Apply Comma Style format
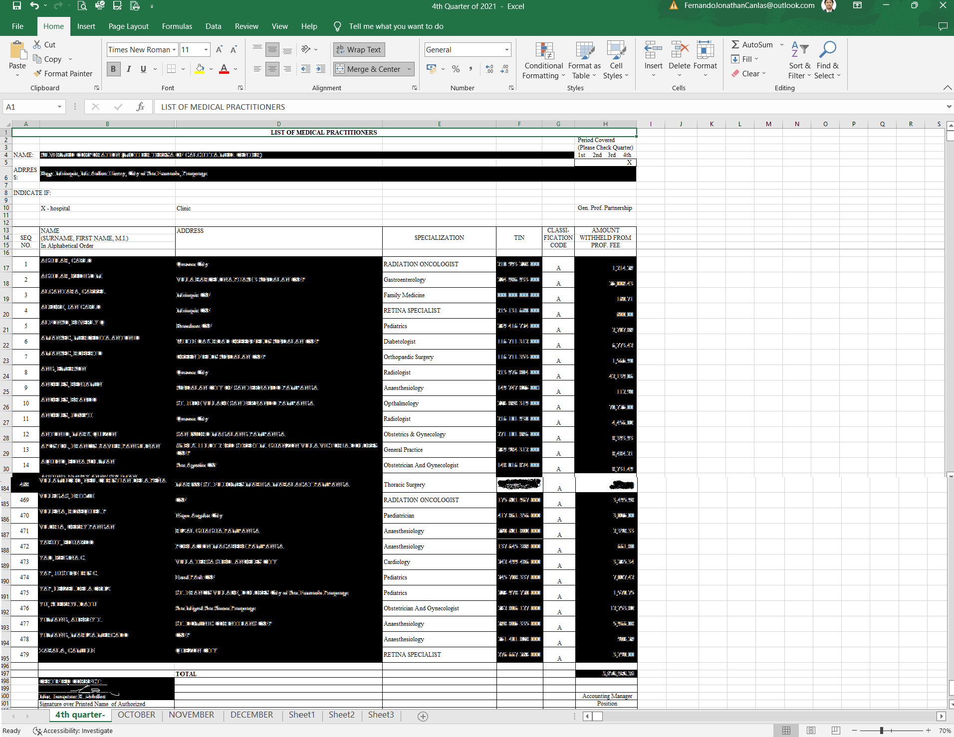The image size is (954, 737). click(x=470, y=69)
